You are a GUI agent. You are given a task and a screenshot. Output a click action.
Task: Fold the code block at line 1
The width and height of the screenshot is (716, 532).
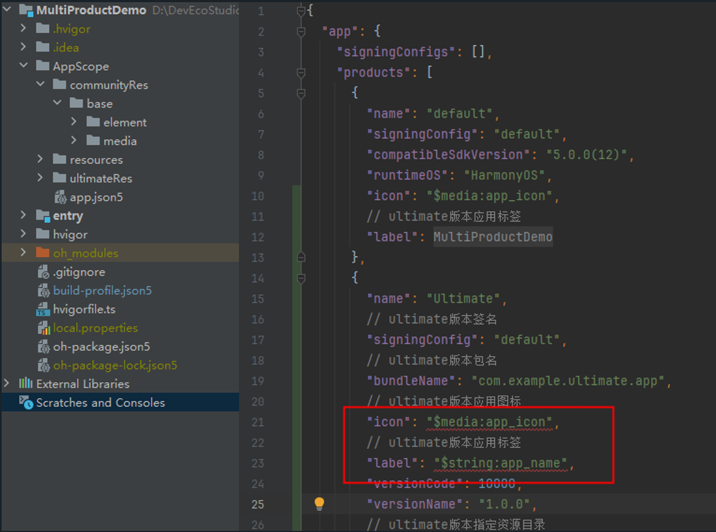tap(301, 10)
